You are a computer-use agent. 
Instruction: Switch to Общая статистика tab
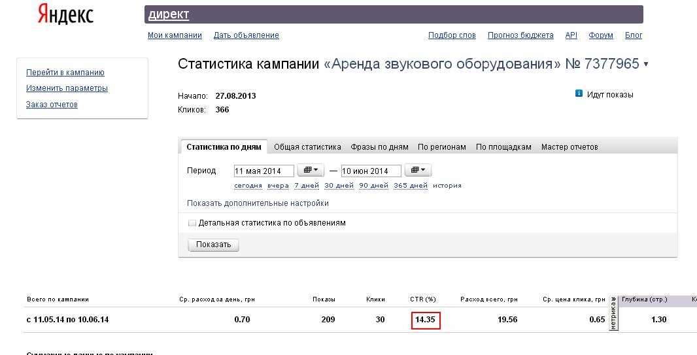point(307,147)
